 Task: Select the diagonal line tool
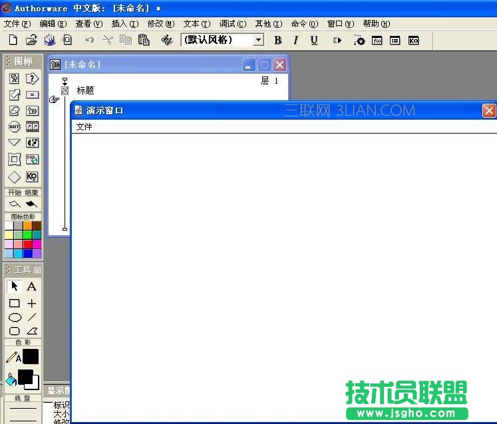(32, 317)
